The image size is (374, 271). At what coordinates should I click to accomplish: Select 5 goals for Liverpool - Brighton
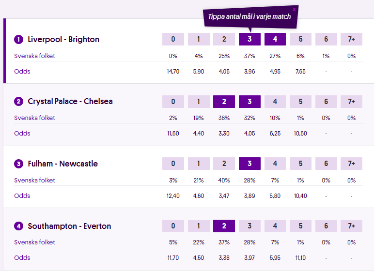pos(300,39)
